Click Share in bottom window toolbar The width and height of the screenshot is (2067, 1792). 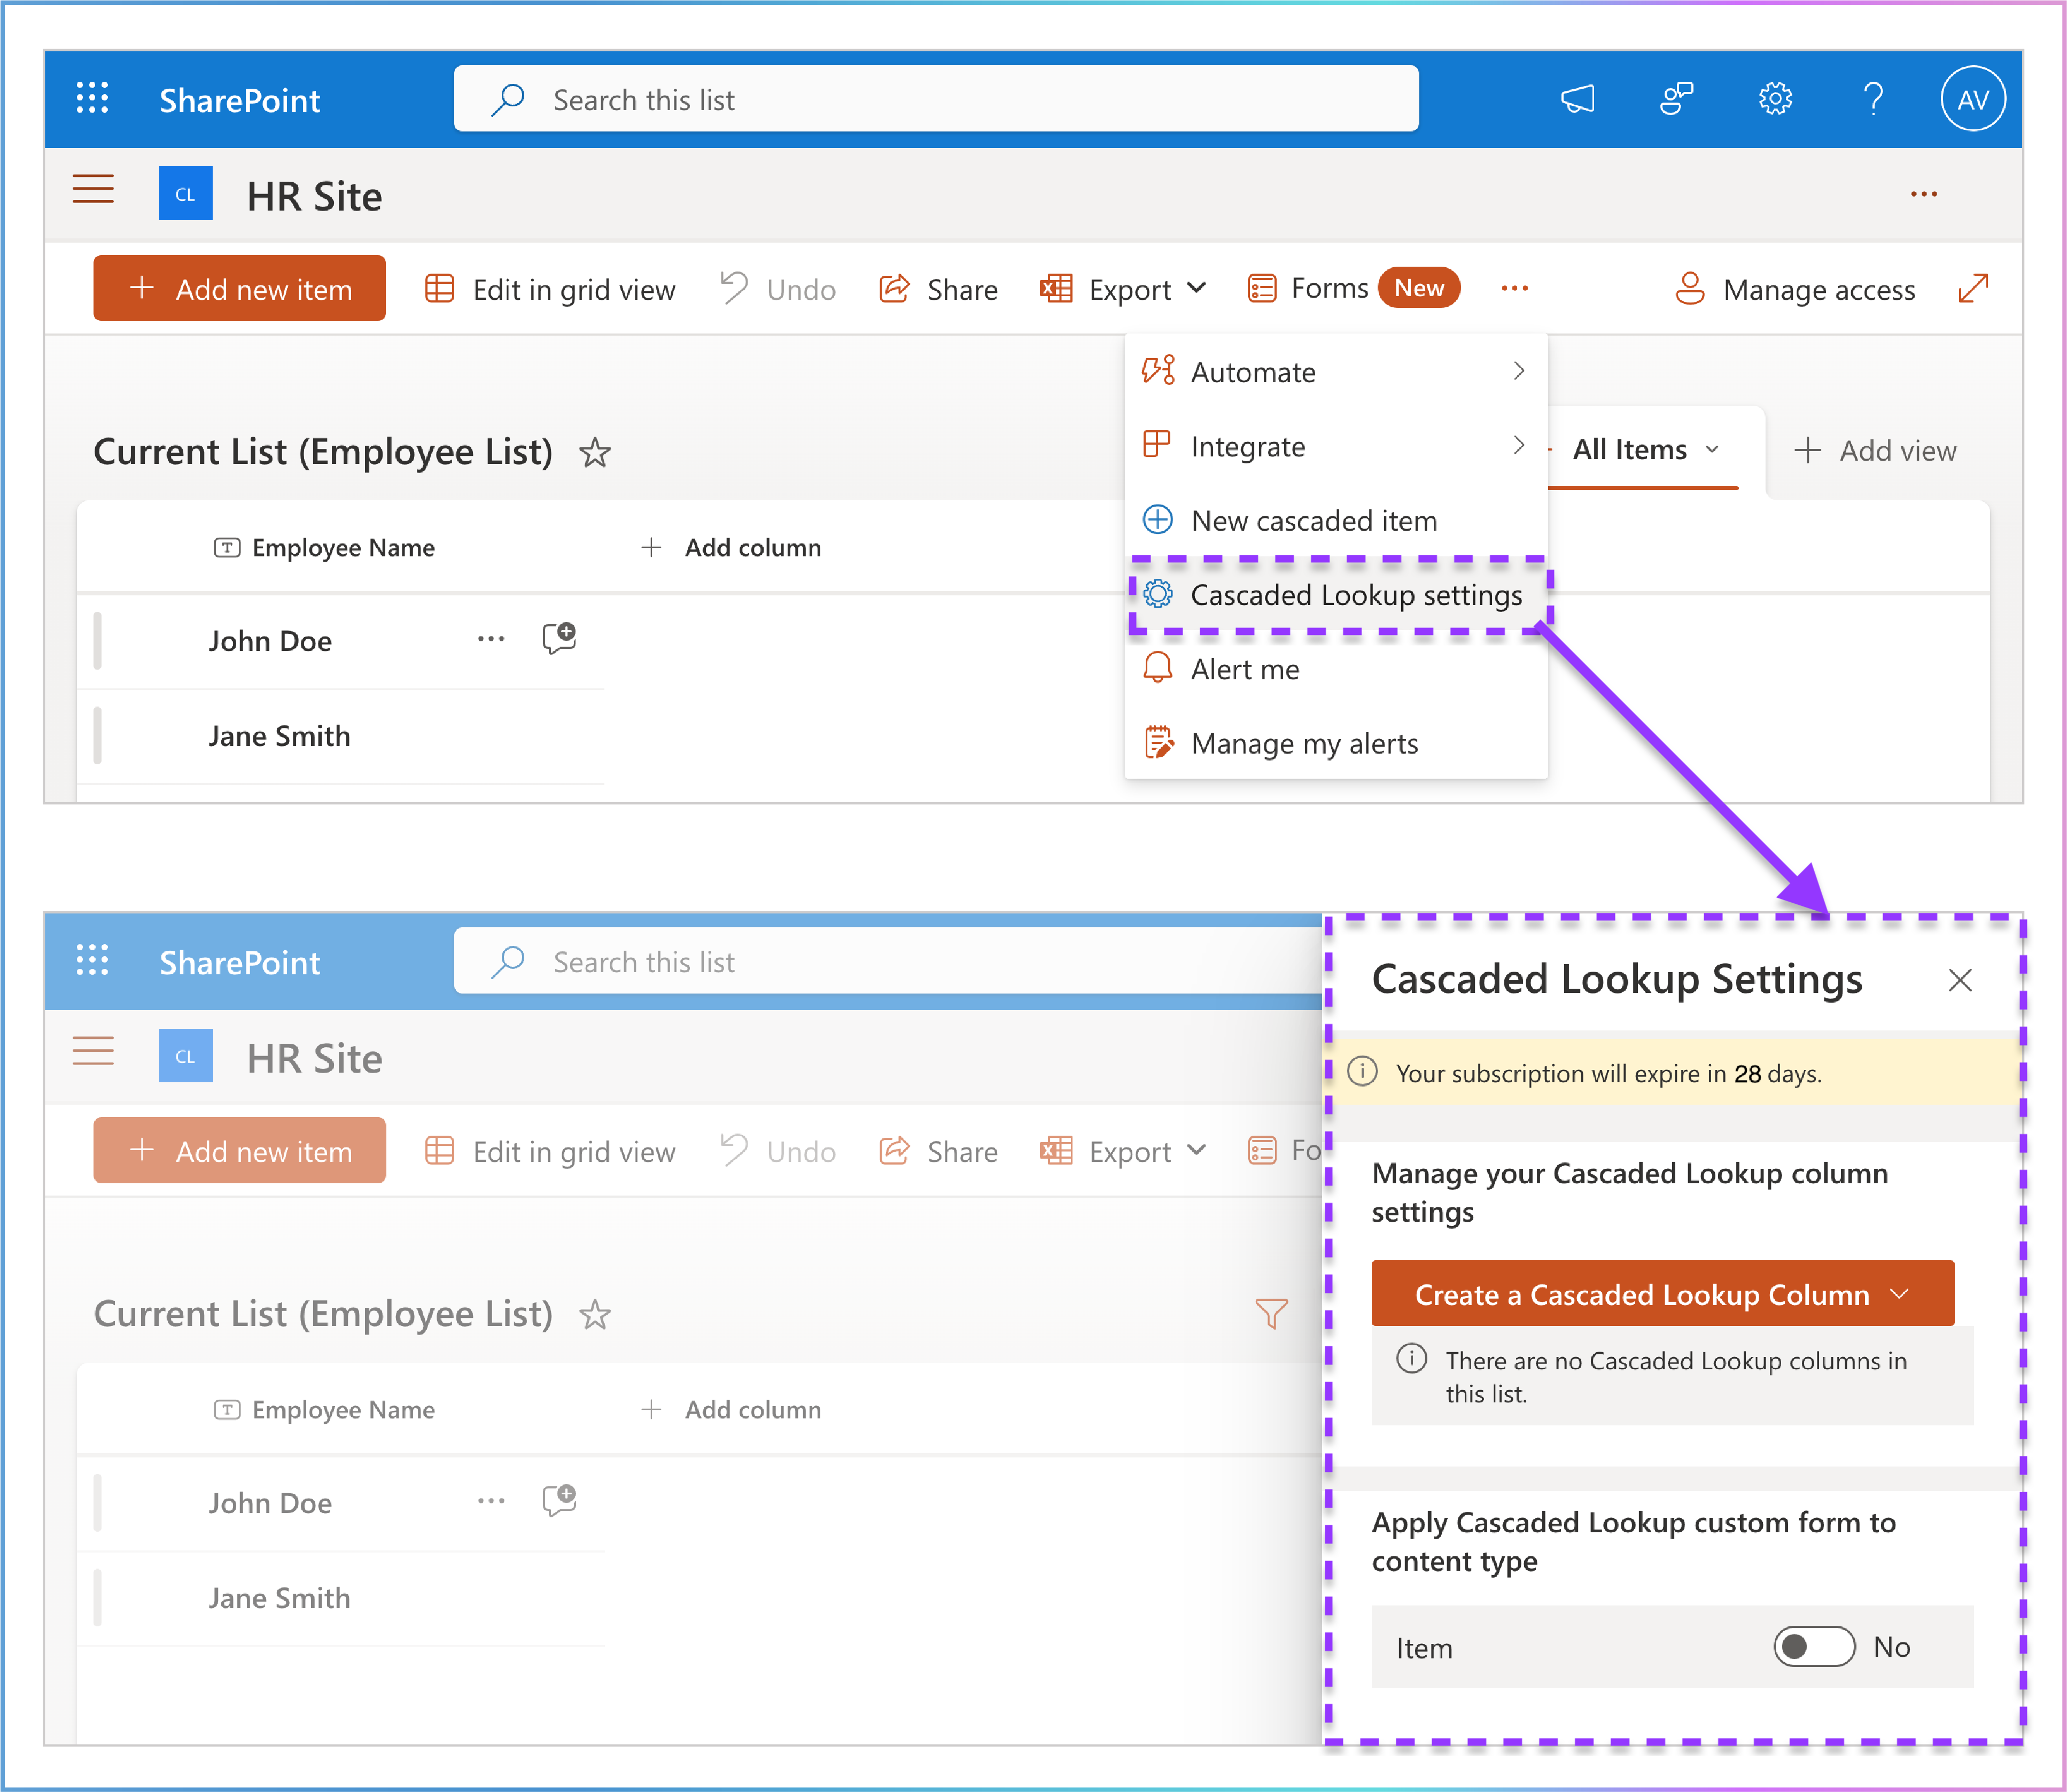pos(938,1151)
